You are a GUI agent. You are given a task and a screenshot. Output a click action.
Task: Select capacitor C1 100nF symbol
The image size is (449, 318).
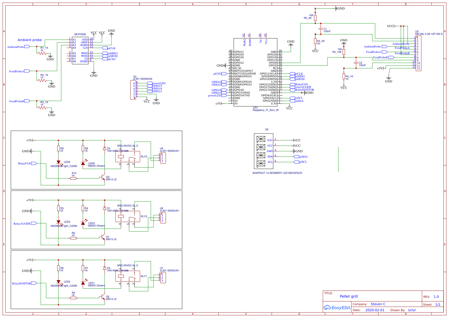(321, 29)
